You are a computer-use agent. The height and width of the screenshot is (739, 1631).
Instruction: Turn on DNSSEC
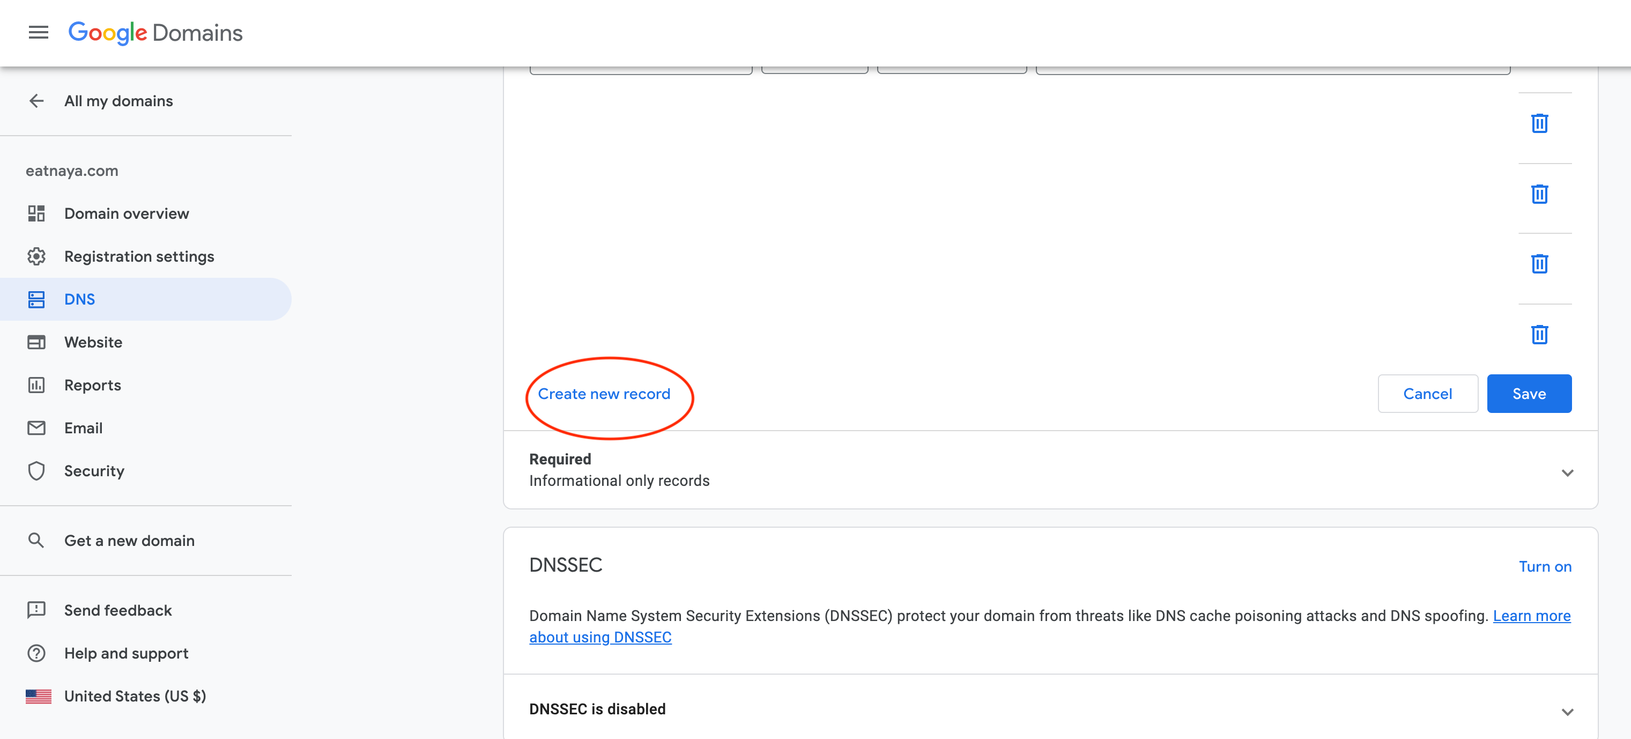pos(1545,566)
